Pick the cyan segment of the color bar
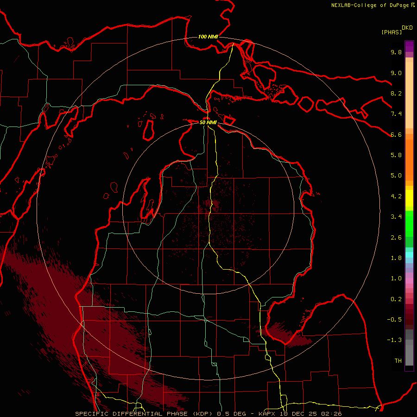Viewport: 417px width, 417px height. [x=409, y=255]
